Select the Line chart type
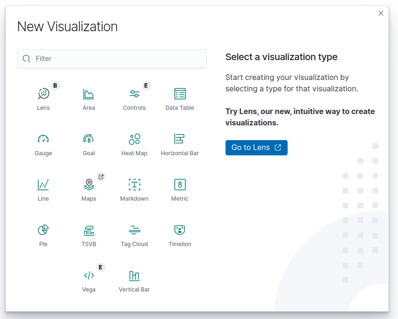The width and height of the screenshot is (398, 319). click(43, 185)
